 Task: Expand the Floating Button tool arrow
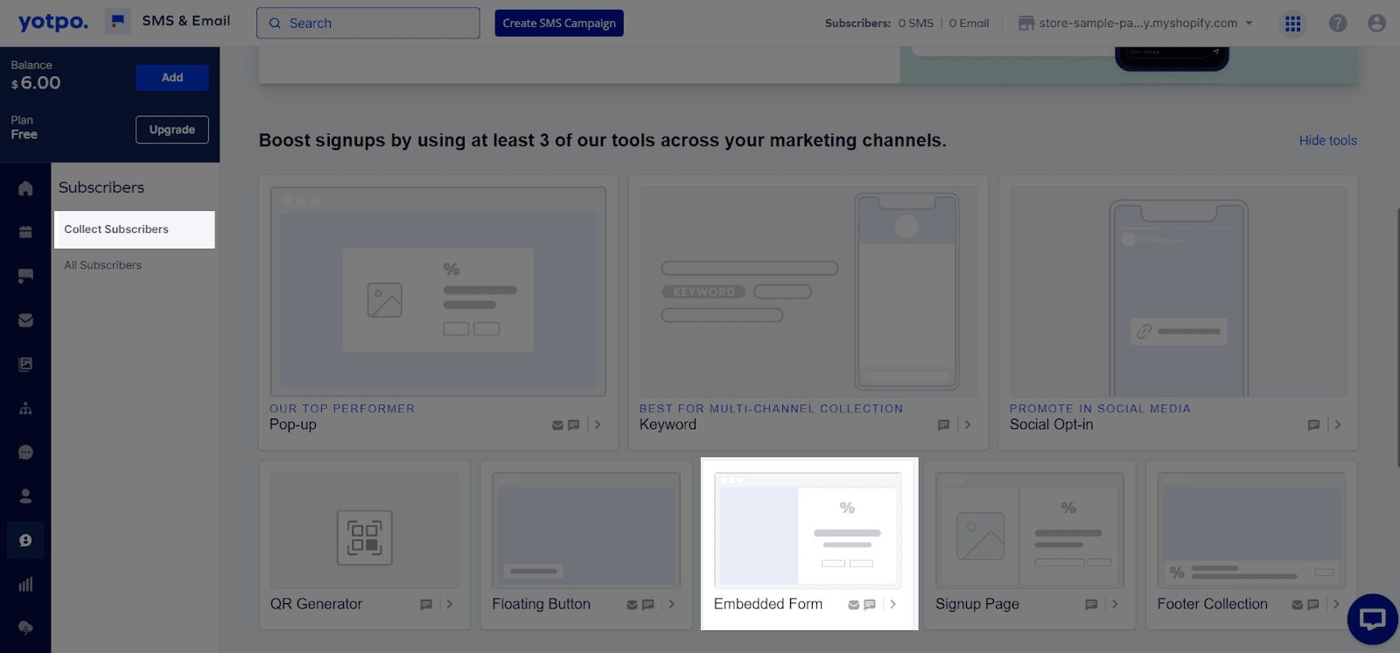click(672, 604)
